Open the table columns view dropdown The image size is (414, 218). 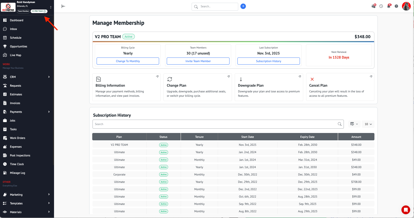[354, 124]
